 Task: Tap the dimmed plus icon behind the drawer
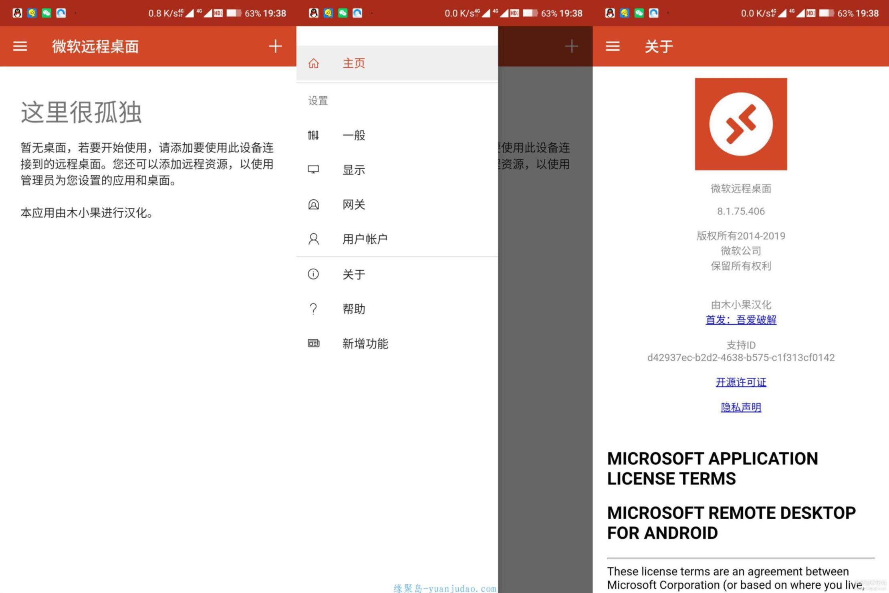coord(571,47)
